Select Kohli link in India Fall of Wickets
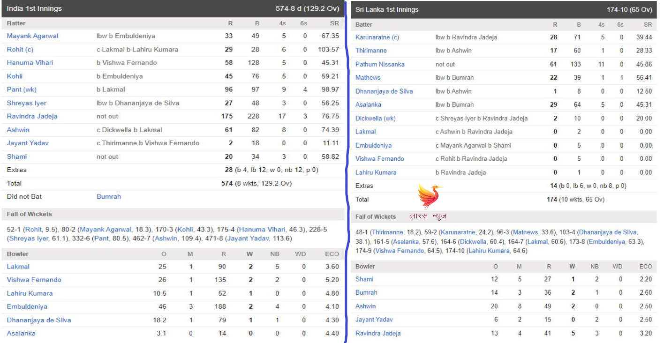 click(x=187, y=230)
